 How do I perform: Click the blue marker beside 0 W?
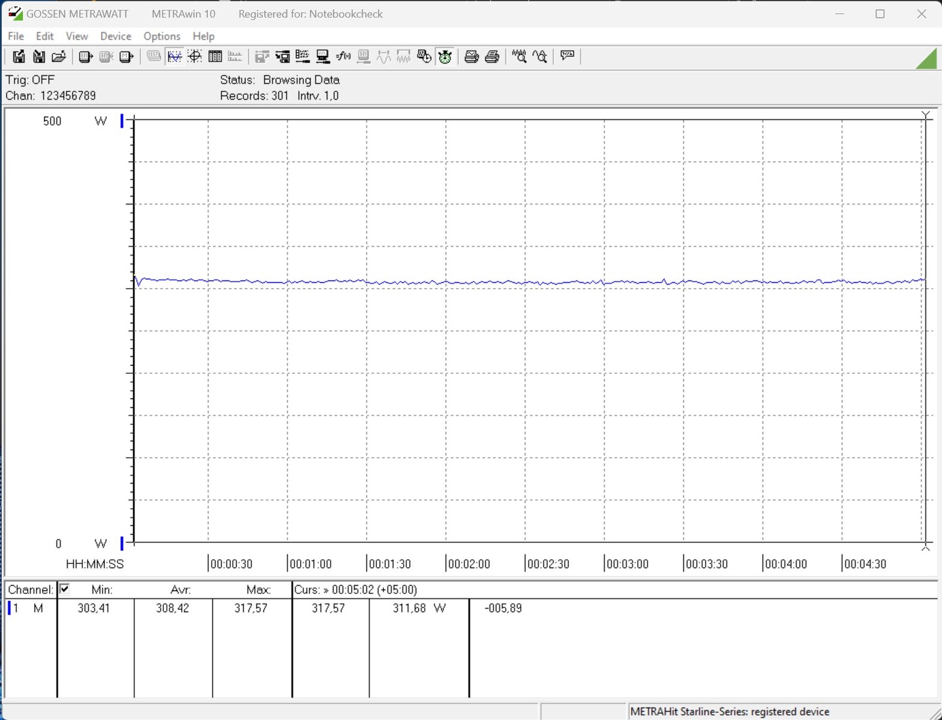[x=122, y=544]
